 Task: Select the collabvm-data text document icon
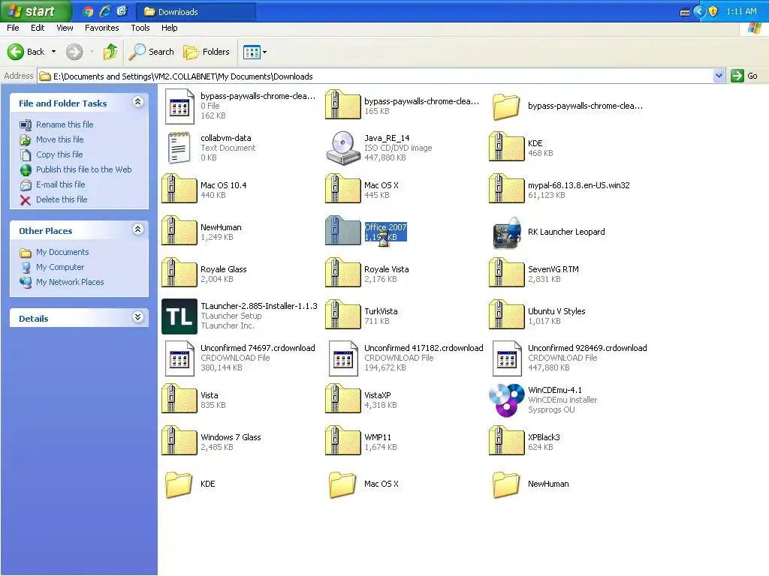[x=179, y=148]
